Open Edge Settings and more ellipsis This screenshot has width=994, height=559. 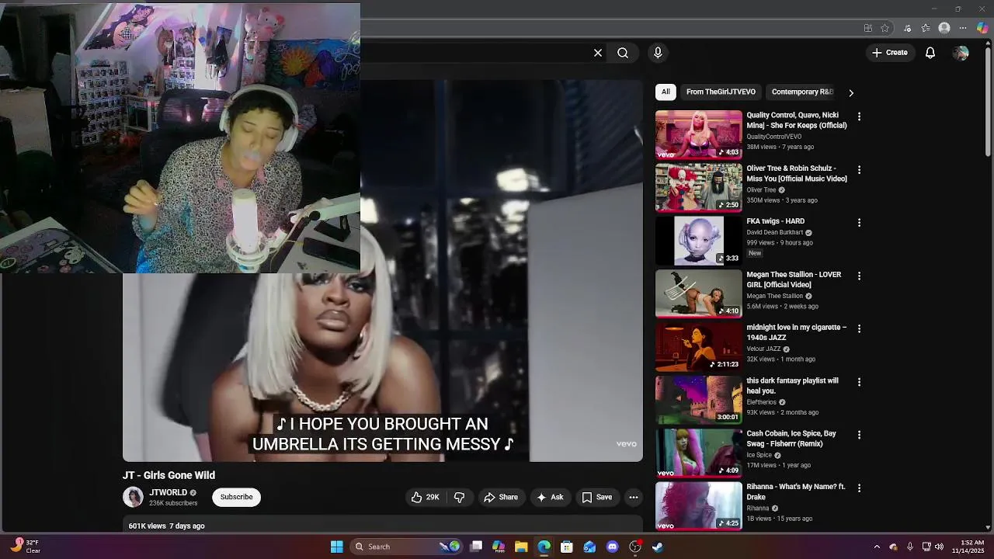point(963,28)
